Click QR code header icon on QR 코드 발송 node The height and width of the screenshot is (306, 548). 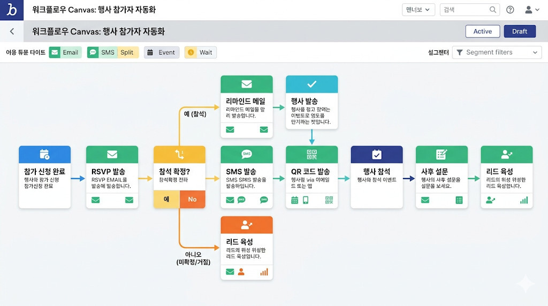(312, 154)
